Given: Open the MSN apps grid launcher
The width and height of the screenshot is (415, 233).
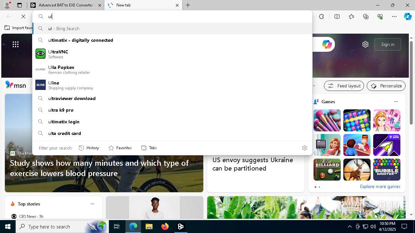Looking at the screenshot, I should (x=16, y=44).
